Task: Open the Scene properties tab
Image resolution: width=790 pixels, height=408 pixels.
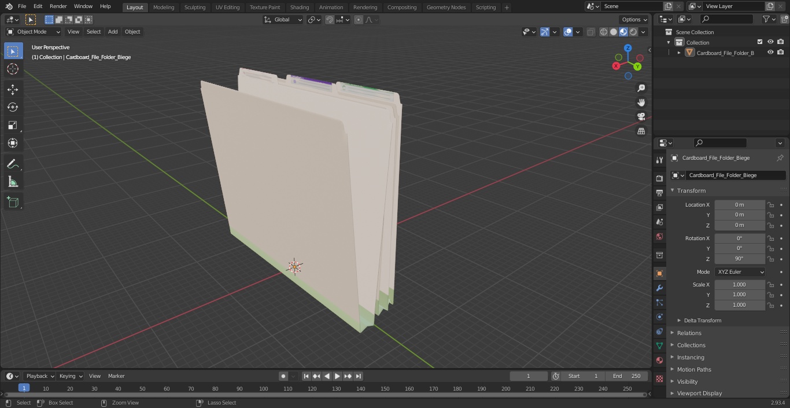Action: 659,222
